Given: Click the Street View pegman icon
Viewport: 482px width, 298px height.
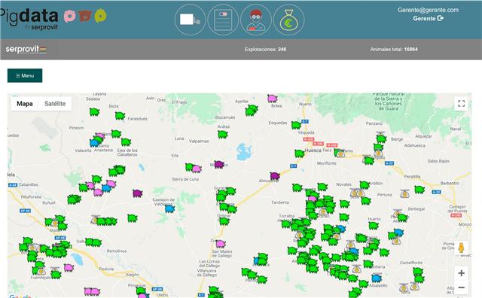Looking at the screenshot, I should click(461, 248).
